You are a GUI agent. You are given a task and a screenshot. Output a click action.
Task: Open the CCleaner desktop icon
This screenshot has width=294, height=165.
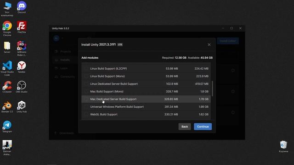pyautogui.click(x=7, y=87)
